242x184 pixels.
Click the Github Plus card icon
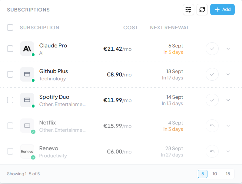(27, 74)
